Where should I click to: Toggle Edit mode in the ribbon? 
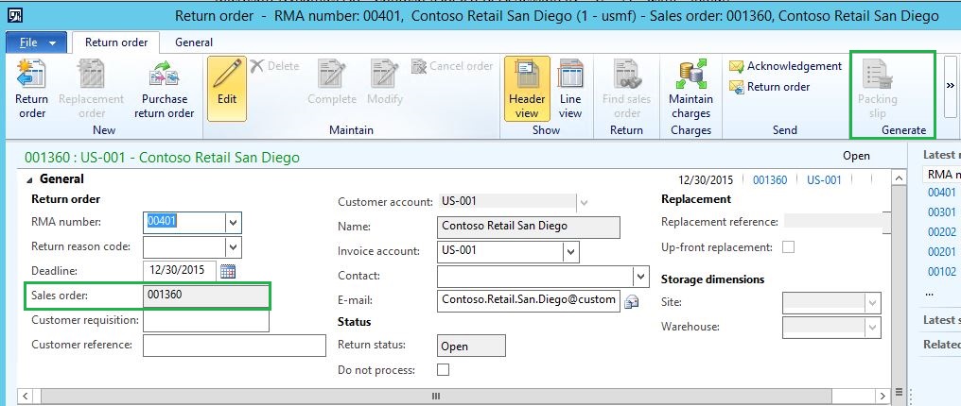(227, 90)
